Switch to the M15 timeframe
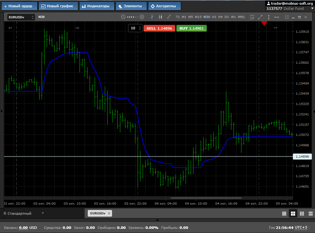 pos(198,17)
